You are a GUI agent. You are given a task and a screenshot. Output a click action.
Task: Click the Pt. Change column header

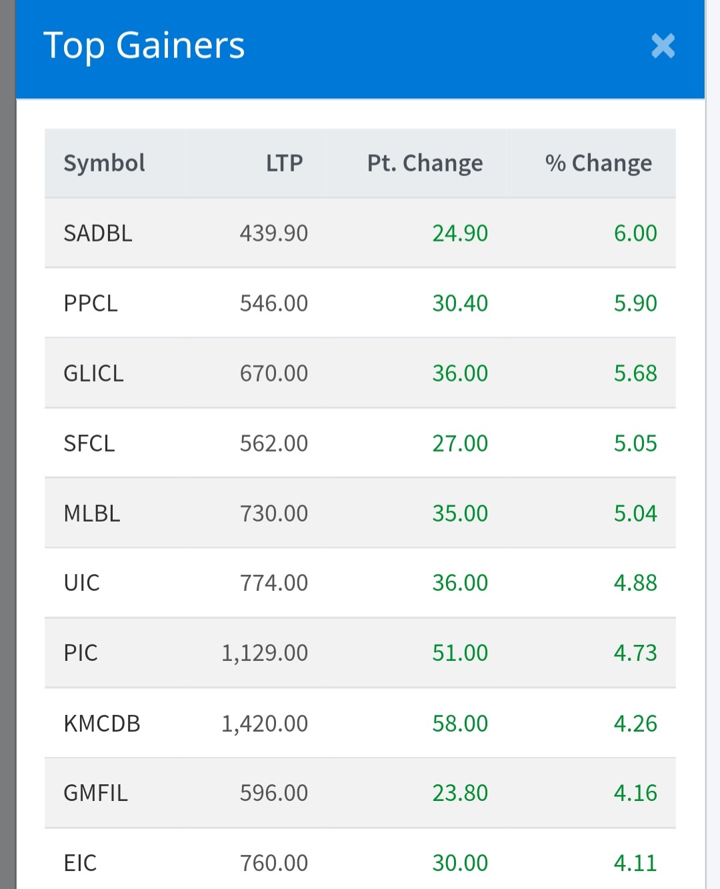pyautogui.click(x=425, y=163)
